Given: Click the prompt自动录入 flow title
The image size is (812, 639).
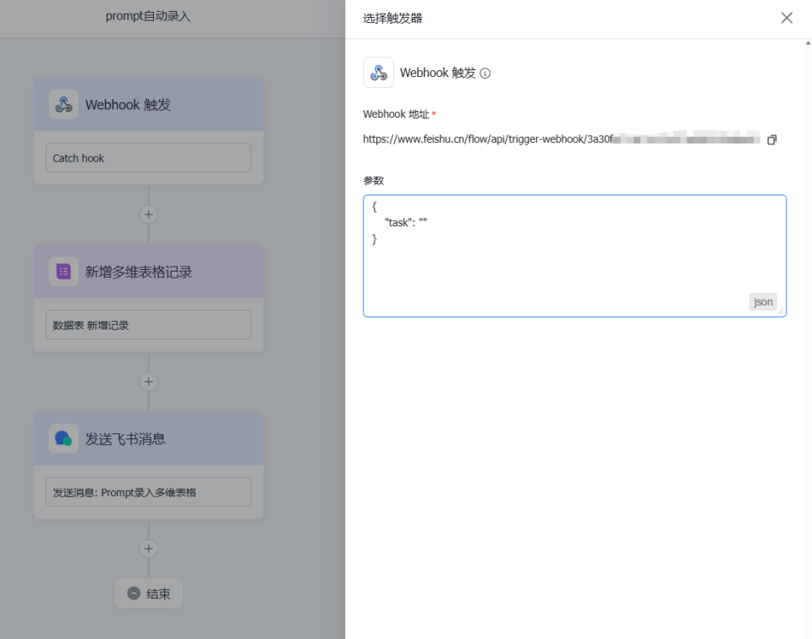Looking at the screenshot, I should click(148, 16).
